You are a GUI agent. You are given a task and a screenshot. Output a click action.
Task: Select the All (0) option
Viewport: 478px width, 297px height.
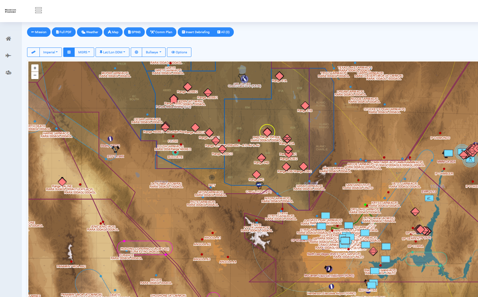(223, 32)
